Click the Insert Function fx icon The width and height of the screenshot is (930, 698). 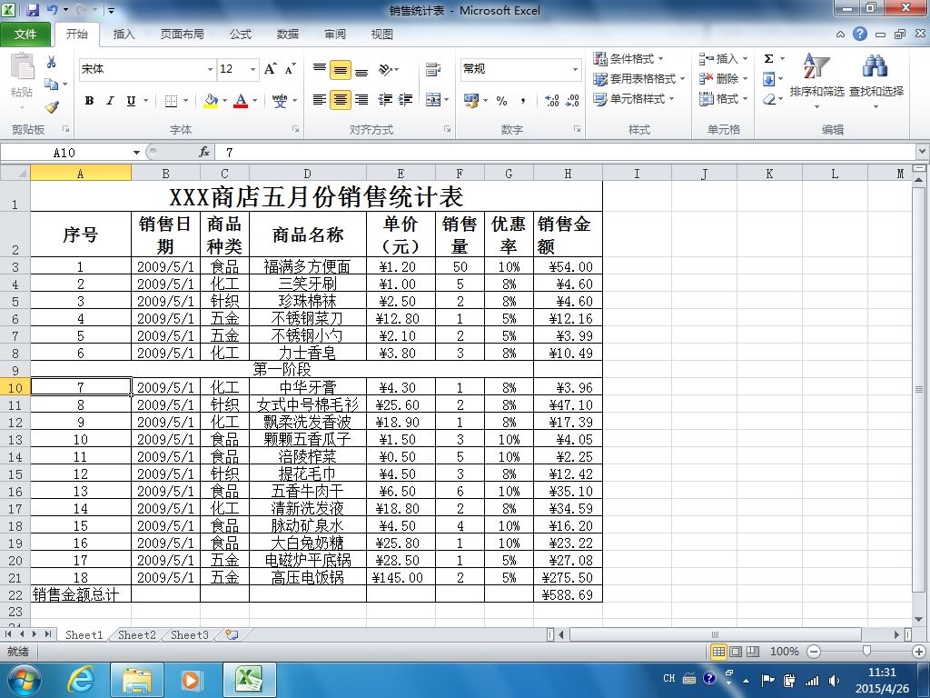204,152
